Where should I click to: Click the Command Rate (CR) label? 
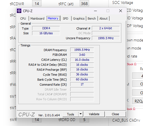tap(53, 85)
